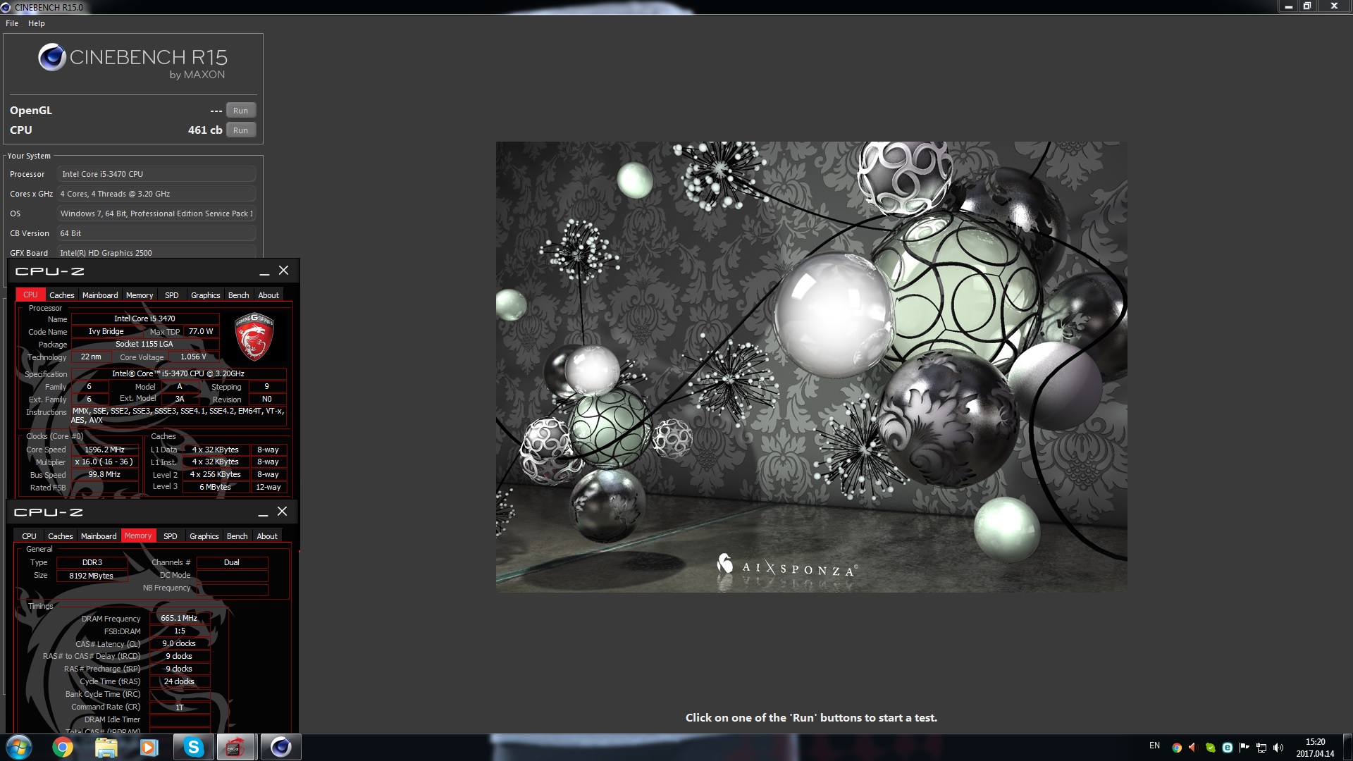Select the Processor field showing Intel Core i5-3470
This screenshot has height=761, width=1353.
156,174
